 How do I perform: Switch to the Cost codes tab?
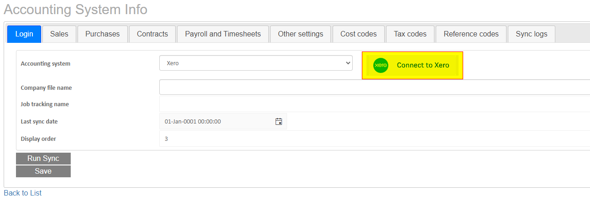tap(359, 34)
